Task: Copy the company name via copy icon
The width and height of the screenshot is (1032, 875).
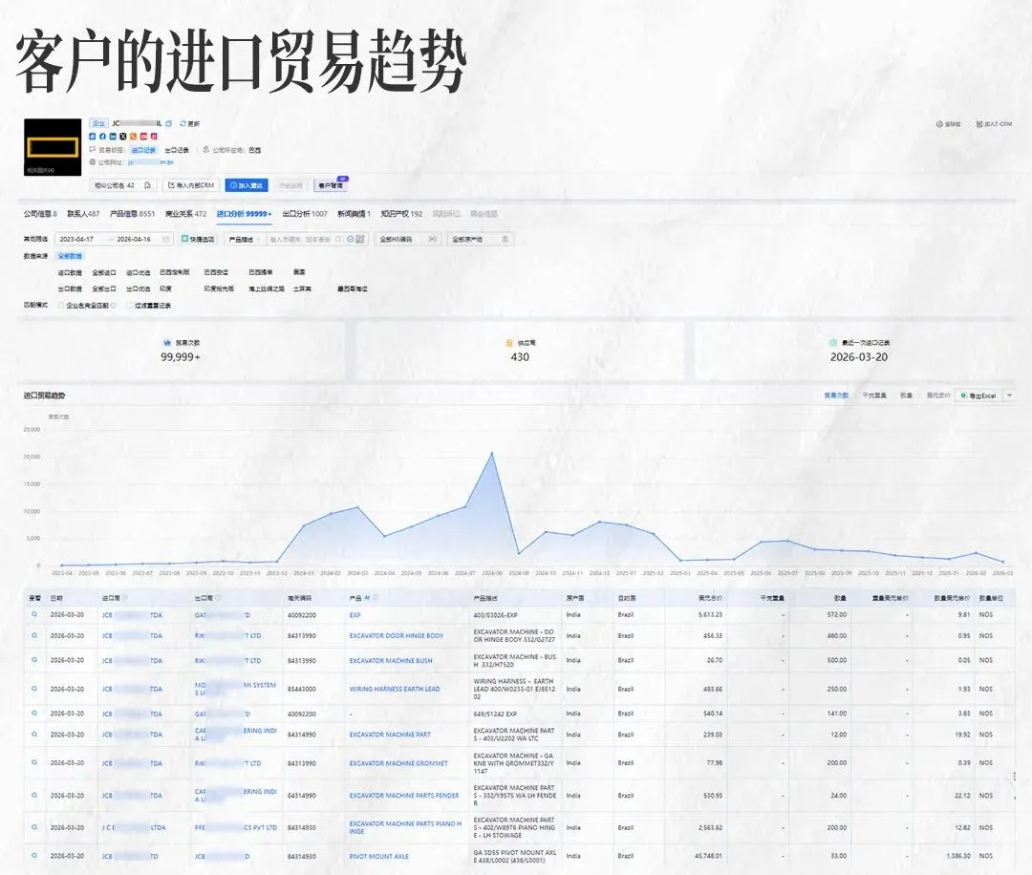Action: coord(168,123)
